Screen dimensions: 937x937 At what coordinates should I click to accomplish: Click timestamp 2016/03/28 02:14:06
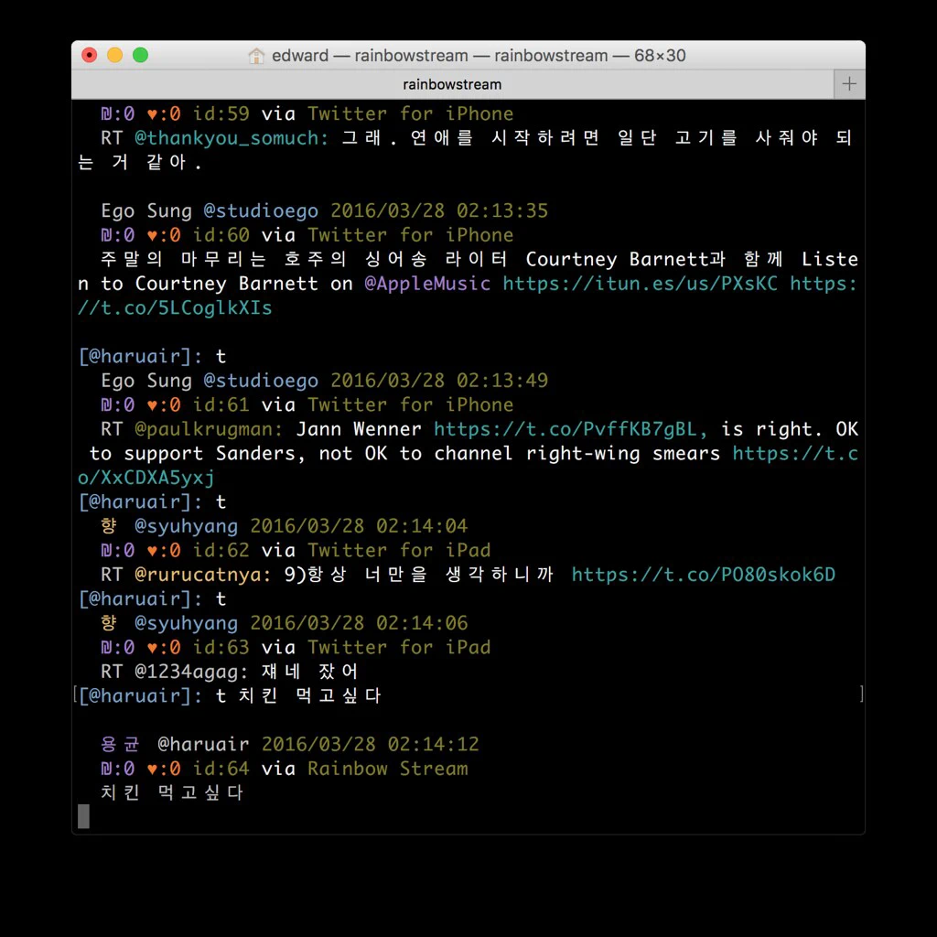coord(359,623)
